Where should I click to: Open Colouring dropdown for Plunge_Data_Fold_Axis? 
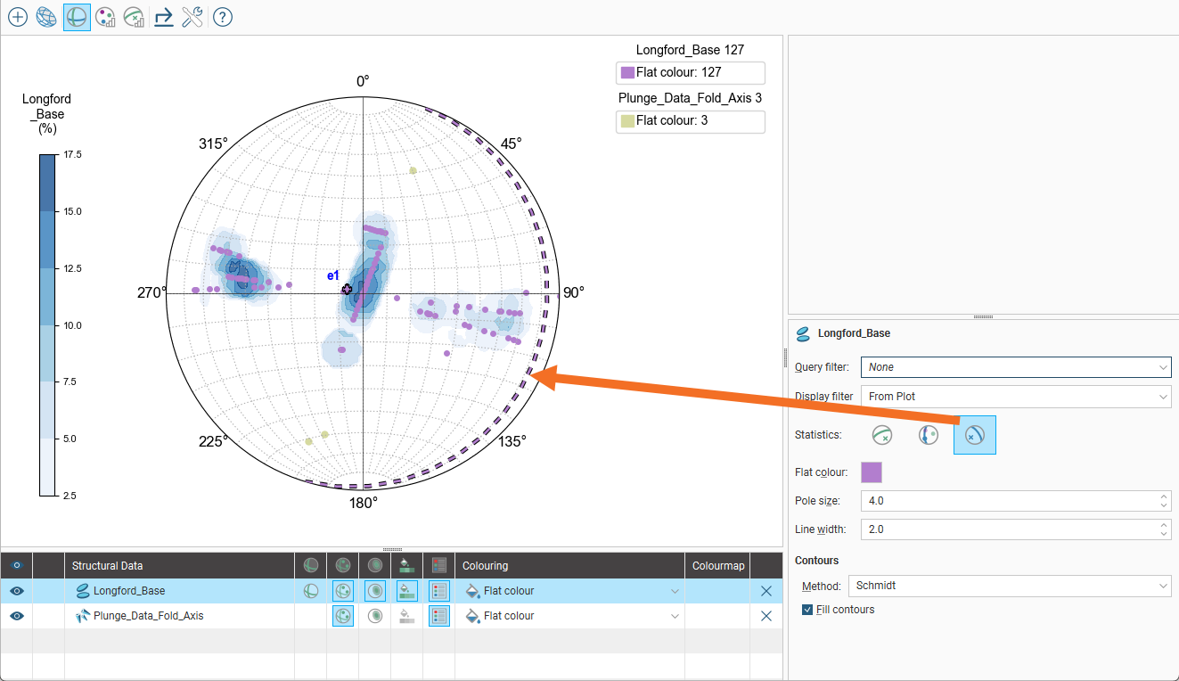tap(570, 615)
